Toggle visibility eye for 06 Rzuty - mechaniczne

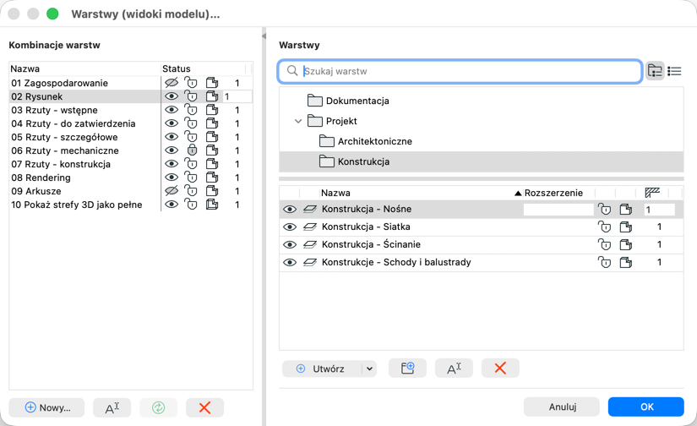coord(172,150)
